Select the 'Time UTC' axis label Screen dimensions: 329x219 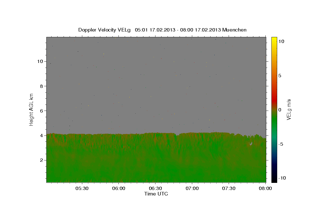coord(156,194)
